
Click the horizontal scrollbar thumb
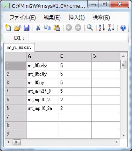click(17, 142)
